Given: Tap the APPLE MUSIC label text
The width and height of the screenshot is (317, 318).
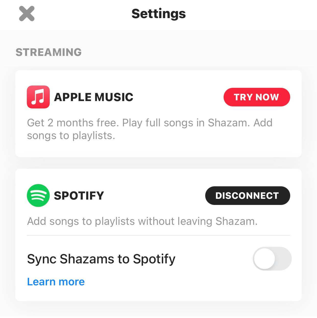Looking at the screenshot, I should (x=94, y=97).
